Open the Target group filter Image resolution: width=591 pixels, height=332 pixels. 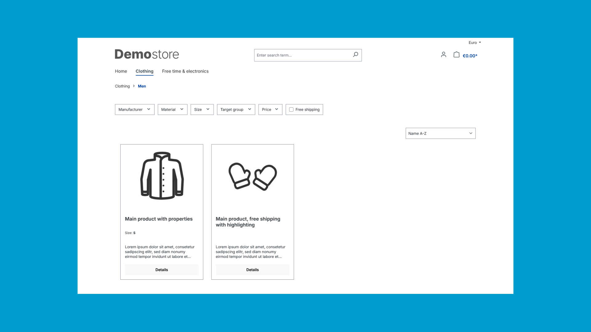pos(236,109)
